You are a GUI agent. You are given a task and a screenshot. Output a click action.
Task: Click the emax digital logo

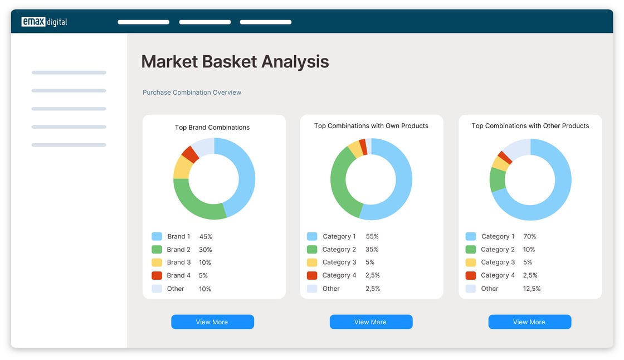click(x=44, y=22)
